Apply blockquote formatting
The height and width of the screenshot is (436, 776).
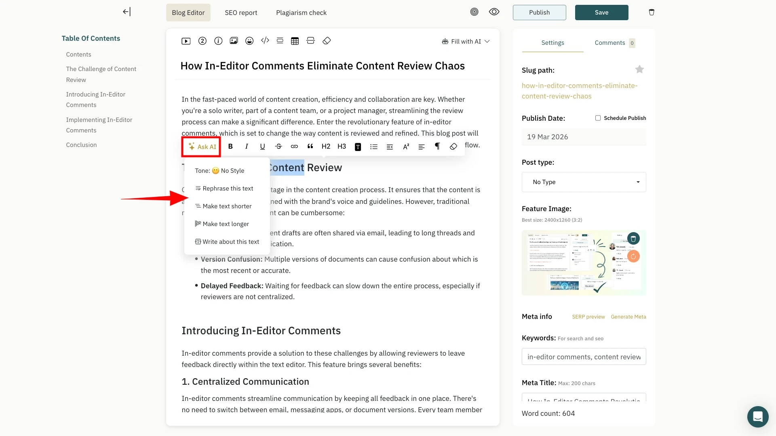coord(310,147)
